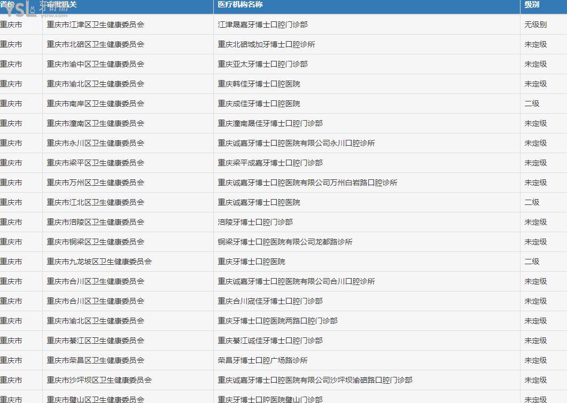Click 渝北区 authority in the 两路口腔门诊部 row
This screenshot has height=403, width=567.
tap(96, 321)
